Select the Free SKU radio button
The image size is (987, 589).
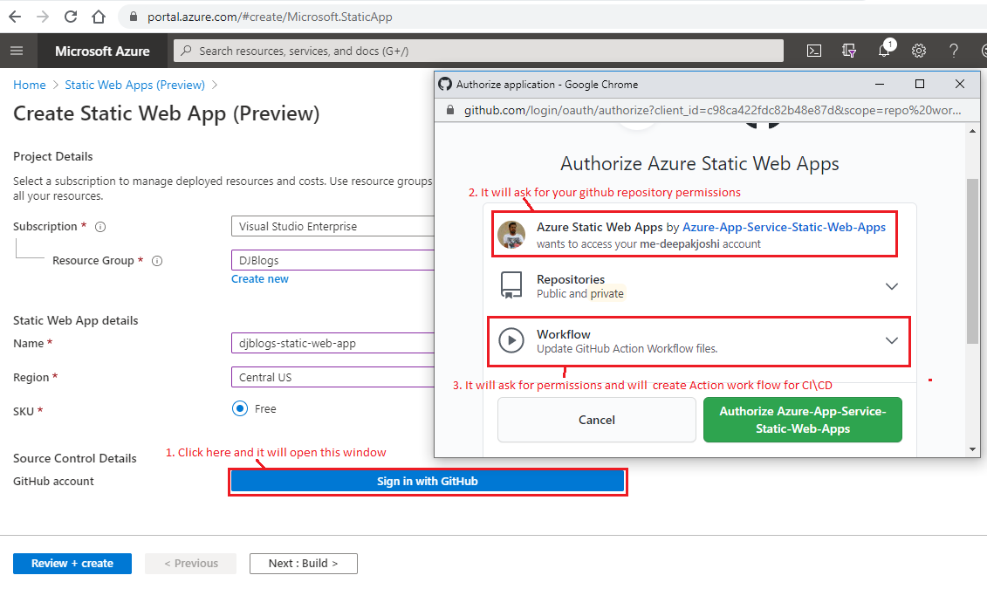click(x=240, y=408)
